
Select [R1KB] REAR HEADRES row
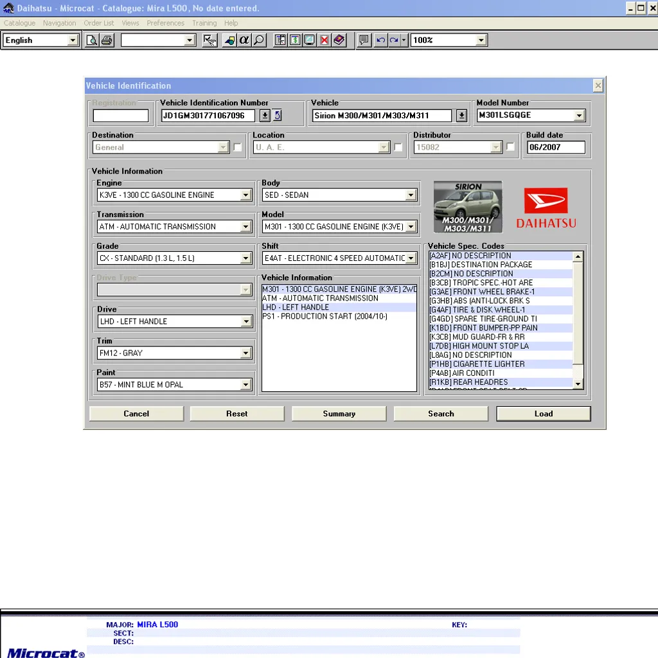coord(501,382)
